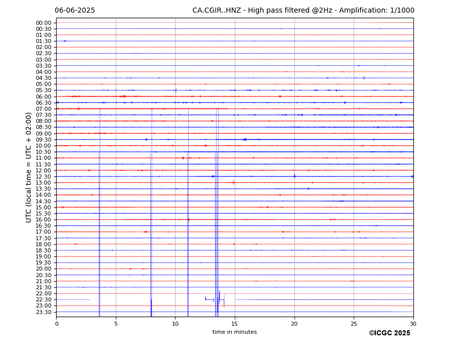469x352 pixels.
Task: Click the 18:00 time row label
Action: click(x=44, y=245)
